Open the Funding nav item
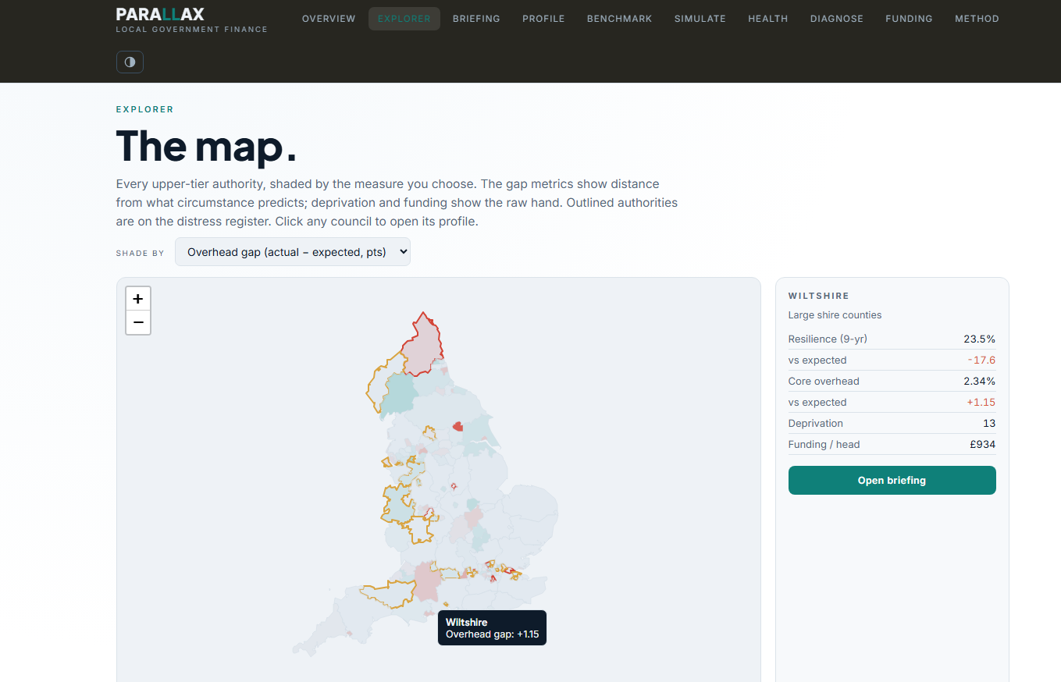The height and width of the screenshot is (682, 1061). [x=909, y=19]
